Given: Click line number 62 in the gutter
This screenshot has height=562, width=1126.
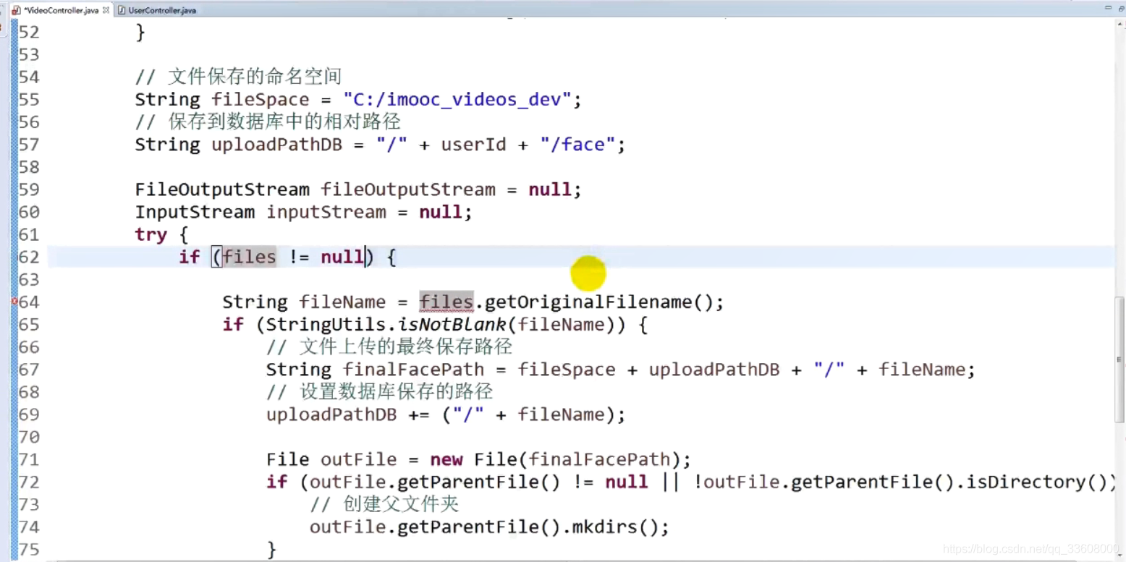Looking at the screenshot, I should (x=29, y=257).
